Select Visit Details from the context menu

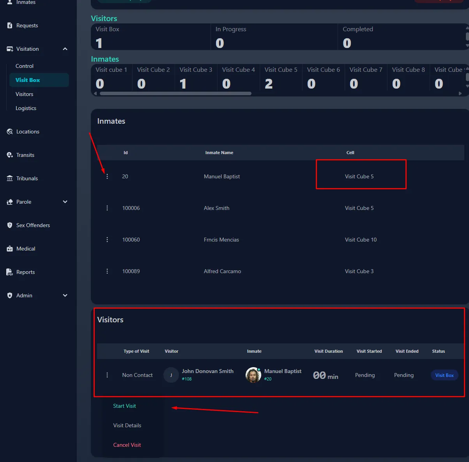click(x=127, y=425)
